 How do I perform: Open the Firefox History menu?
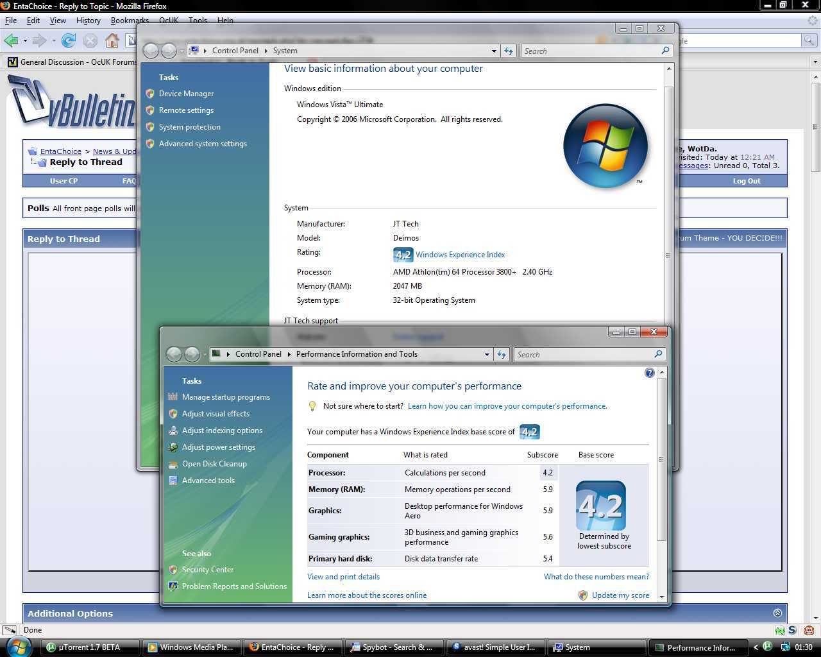pos(89,21)
